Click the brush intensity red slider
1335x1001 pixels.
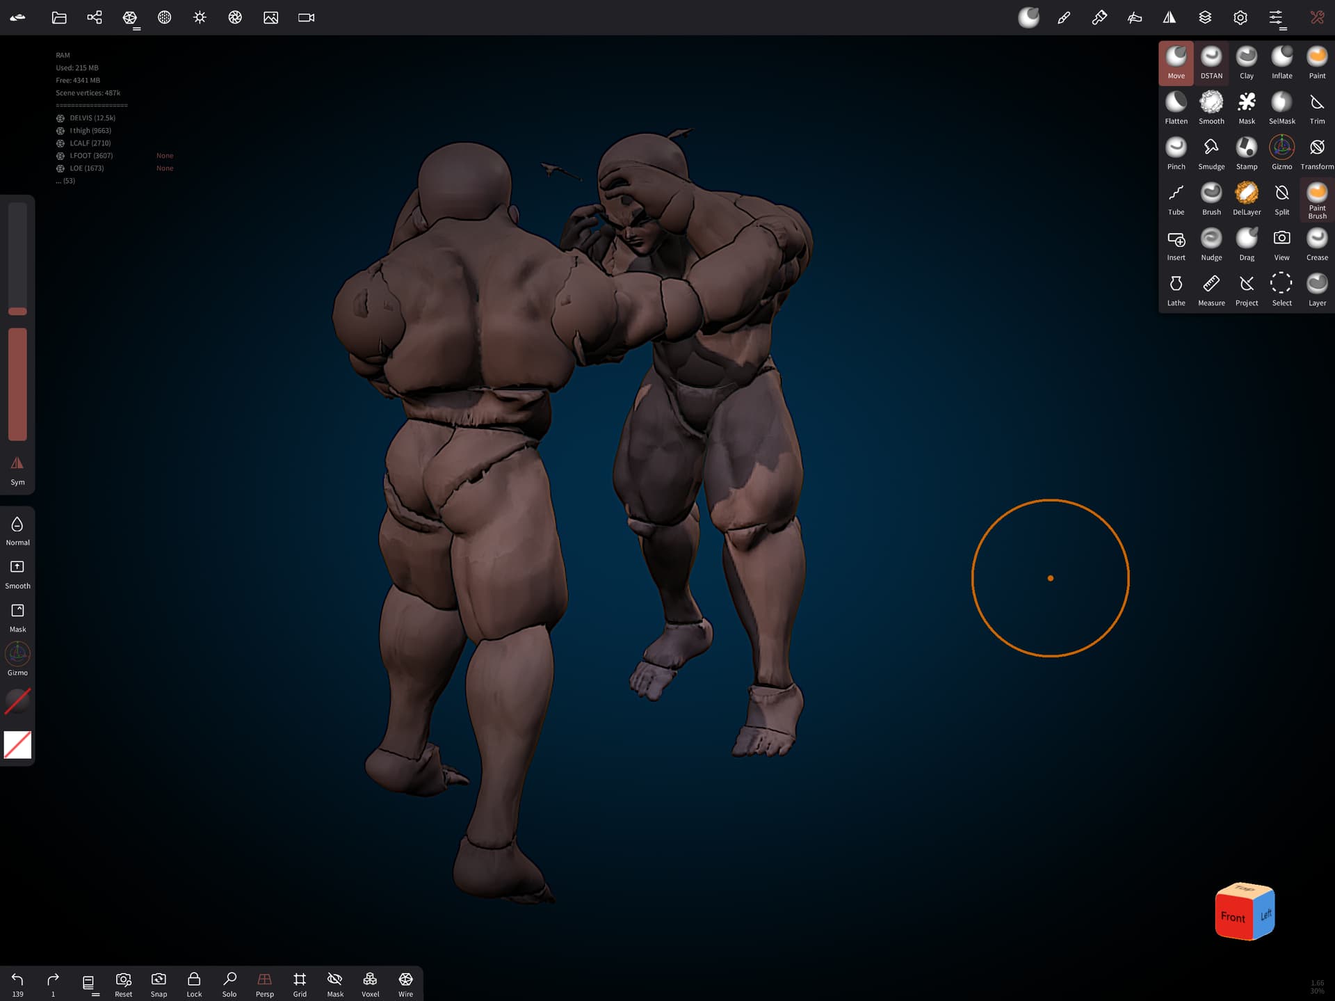point(17,384)
